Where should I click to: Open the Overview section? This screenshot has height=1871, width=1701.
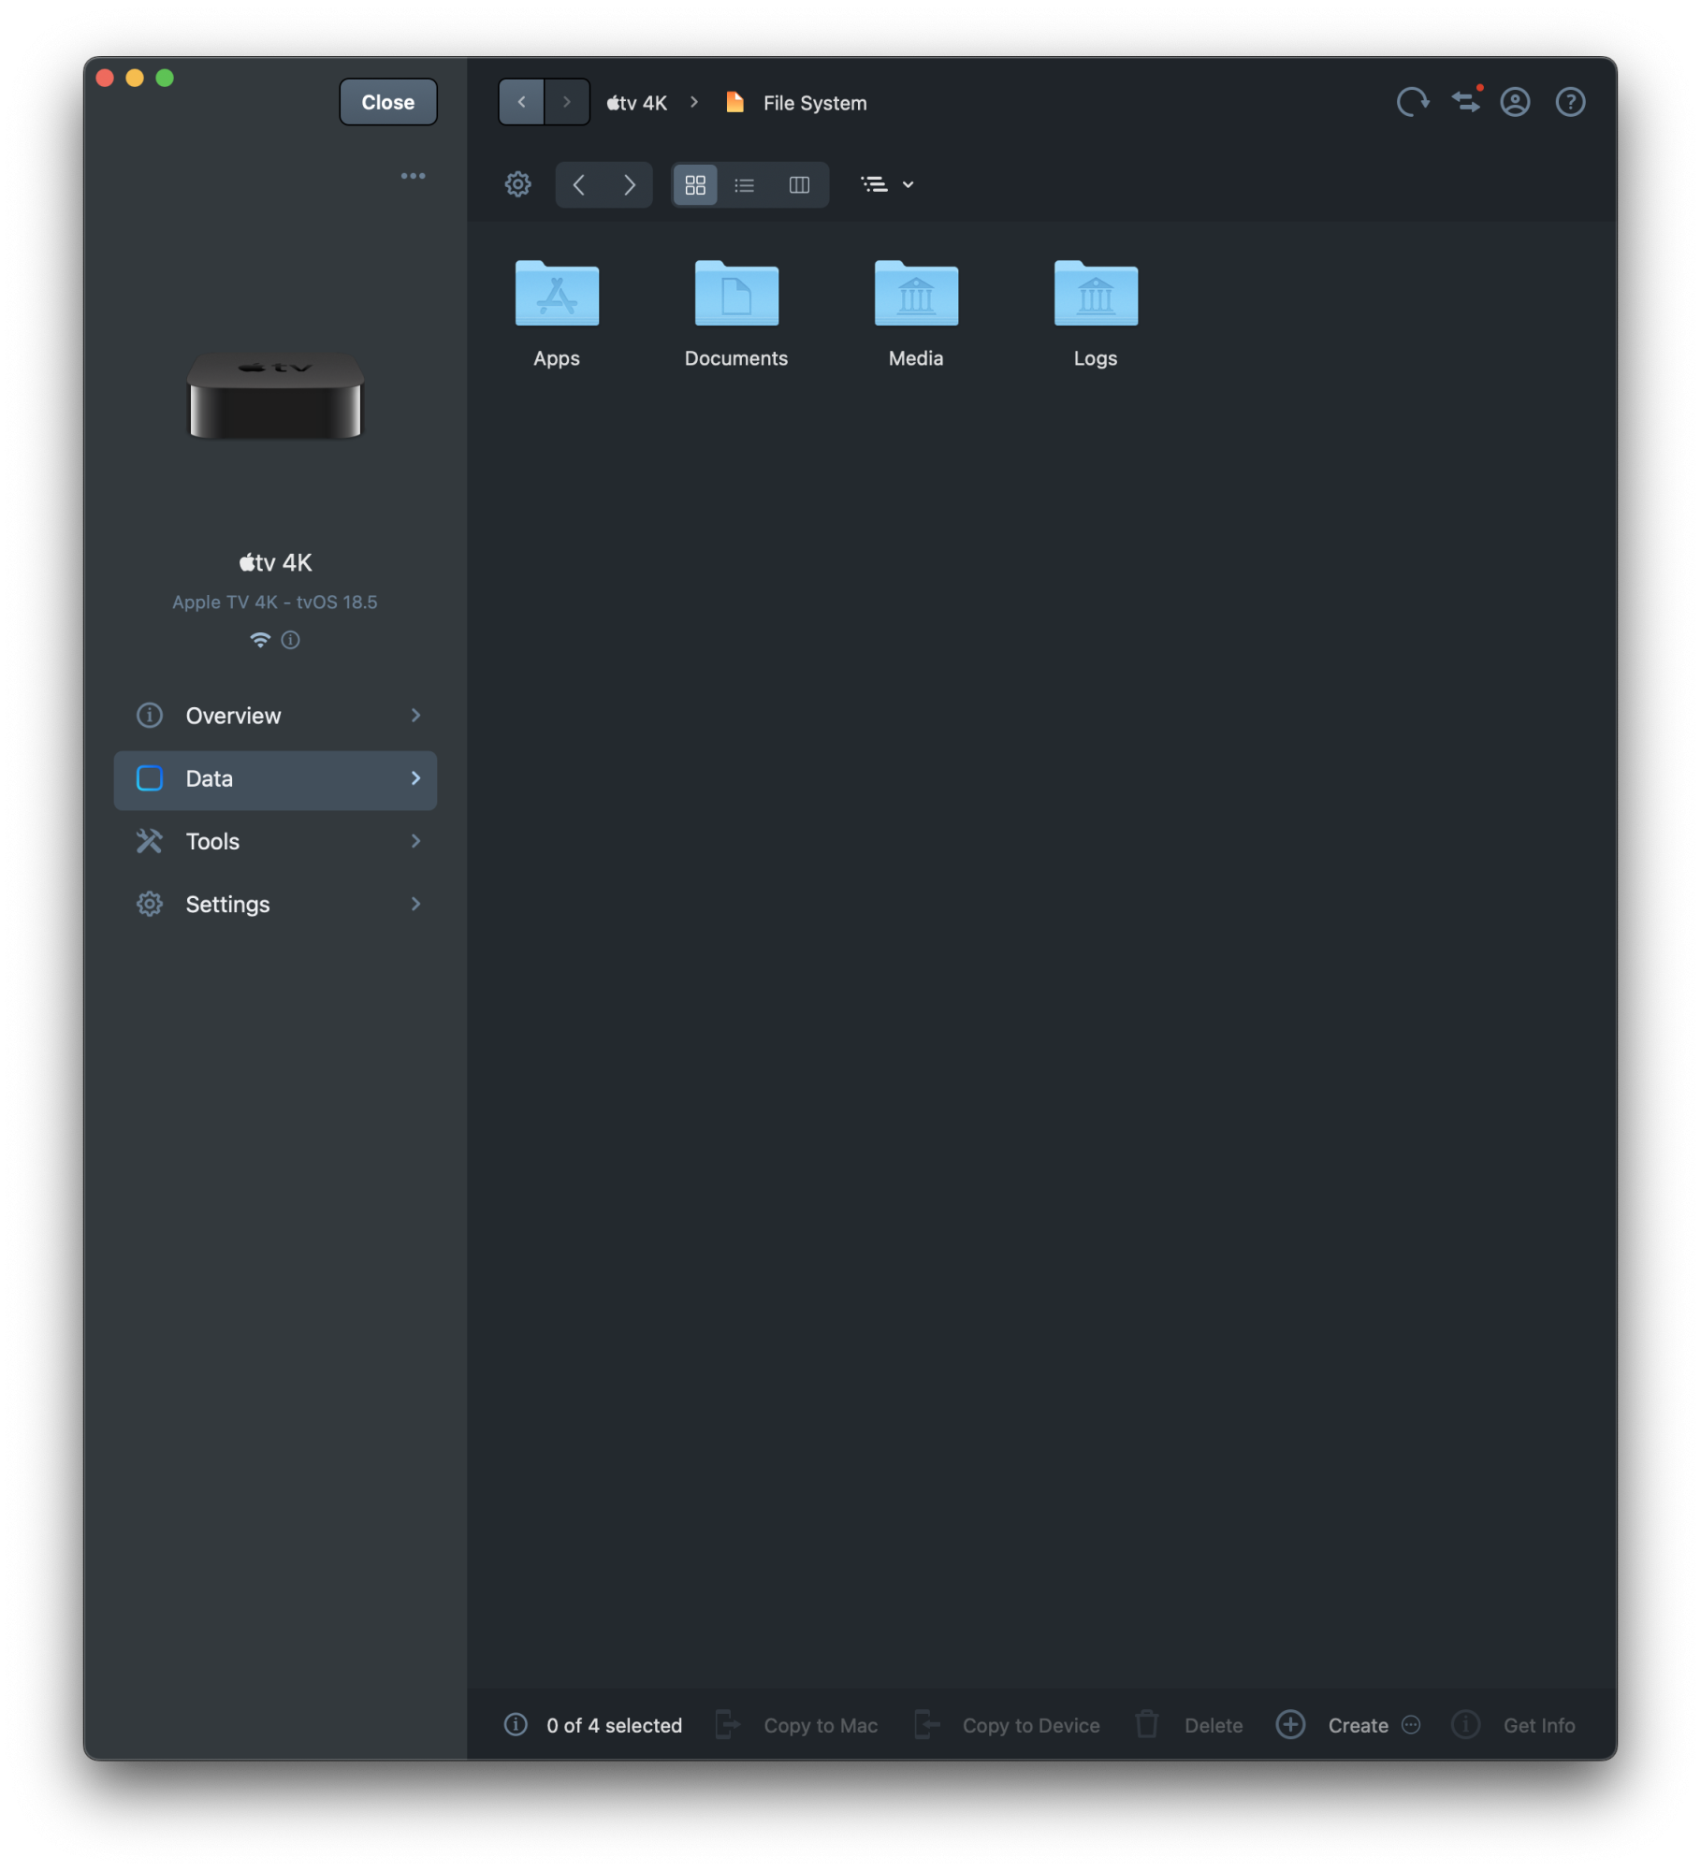click(x=275, y=716)
